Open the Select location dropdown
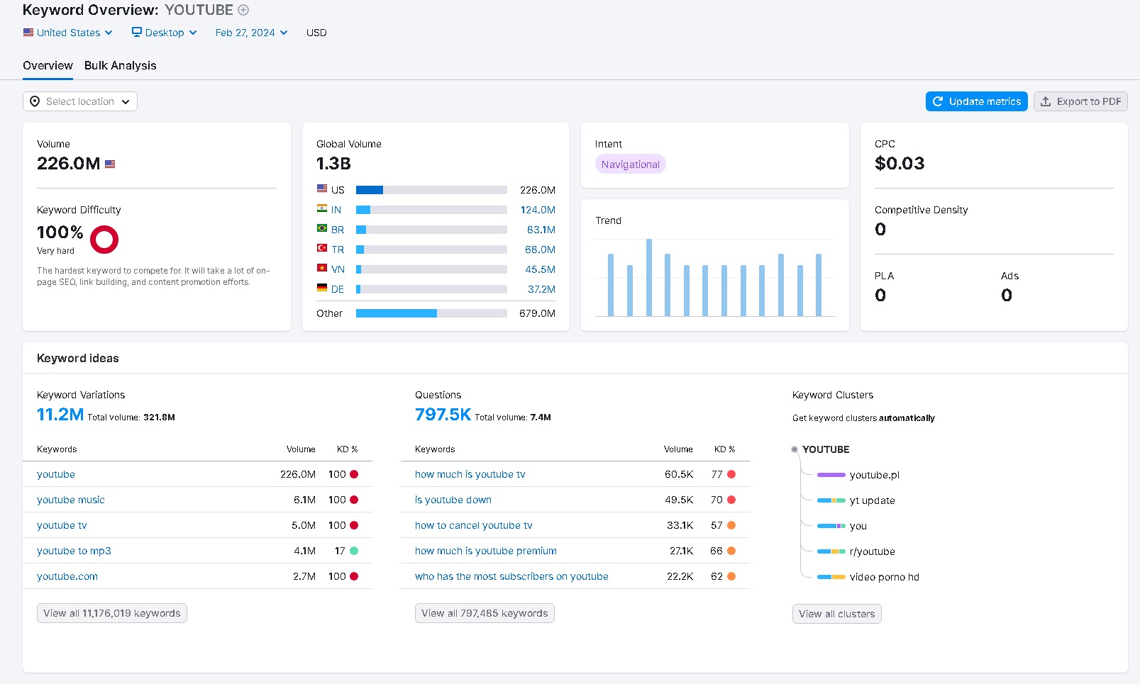 80,101
